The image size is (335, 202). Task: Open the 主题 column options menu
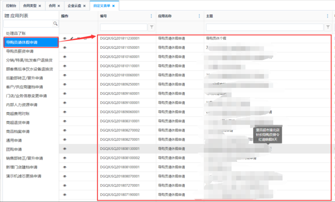click(328, 16)
